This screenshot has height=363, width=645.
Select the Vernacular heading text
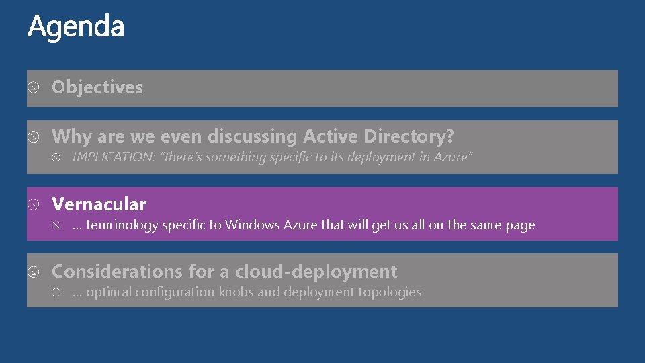pyautogui.click(x=99, y=204)
